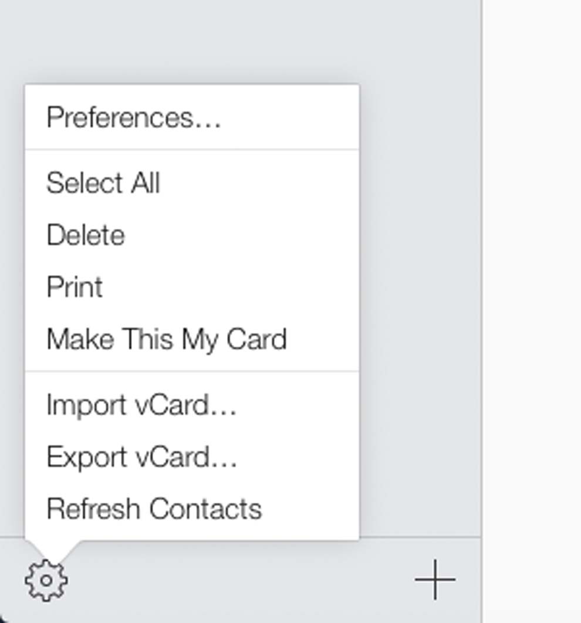Reload the contact list with Refresh Contacts
The image size is (581, 623).
(192, 510)
